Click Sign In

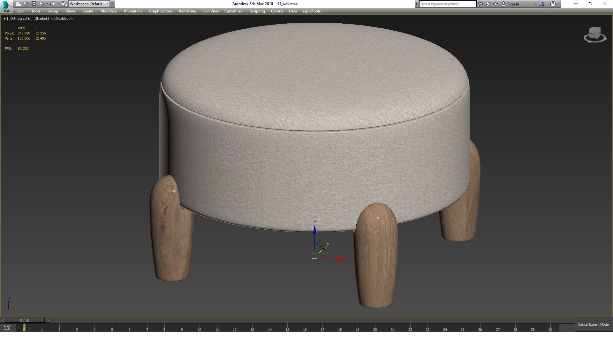(x=513, y=4)
